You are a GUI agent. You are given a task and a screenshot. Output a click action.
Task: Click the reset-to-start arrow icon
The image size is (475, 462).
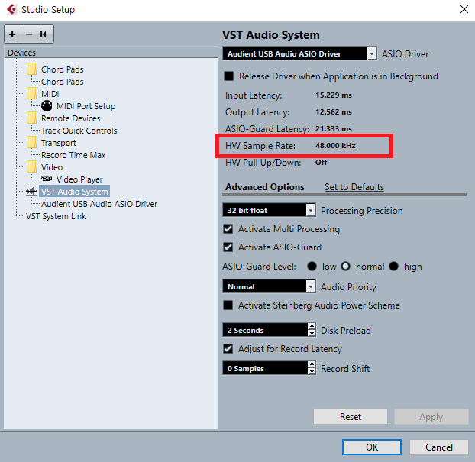coord(44,34)
